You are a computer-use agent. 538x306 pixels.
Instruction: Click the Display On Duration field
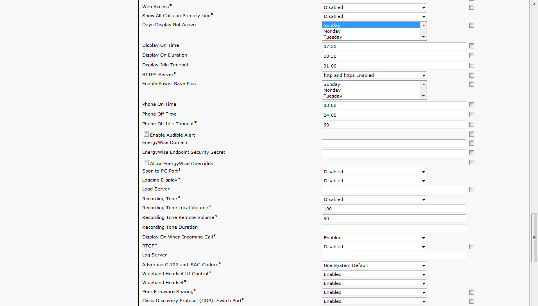(393, 56)
